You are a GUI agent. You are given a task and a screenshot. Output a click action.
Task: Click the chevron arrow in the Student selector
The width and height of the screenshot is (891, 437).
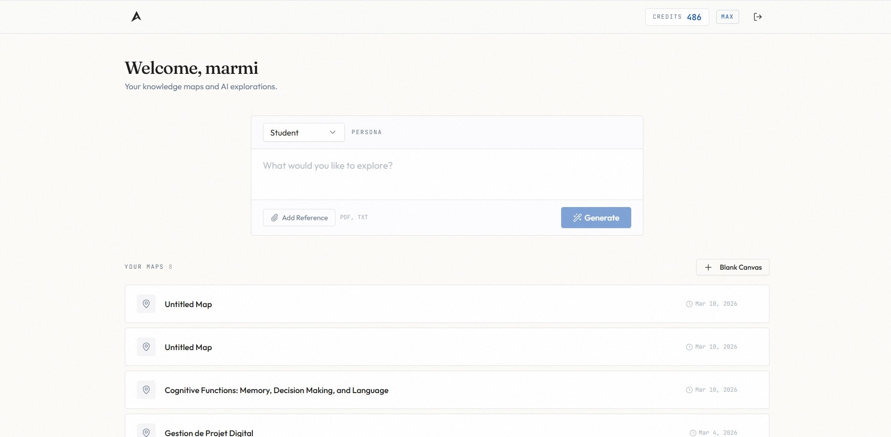[332, 132]
